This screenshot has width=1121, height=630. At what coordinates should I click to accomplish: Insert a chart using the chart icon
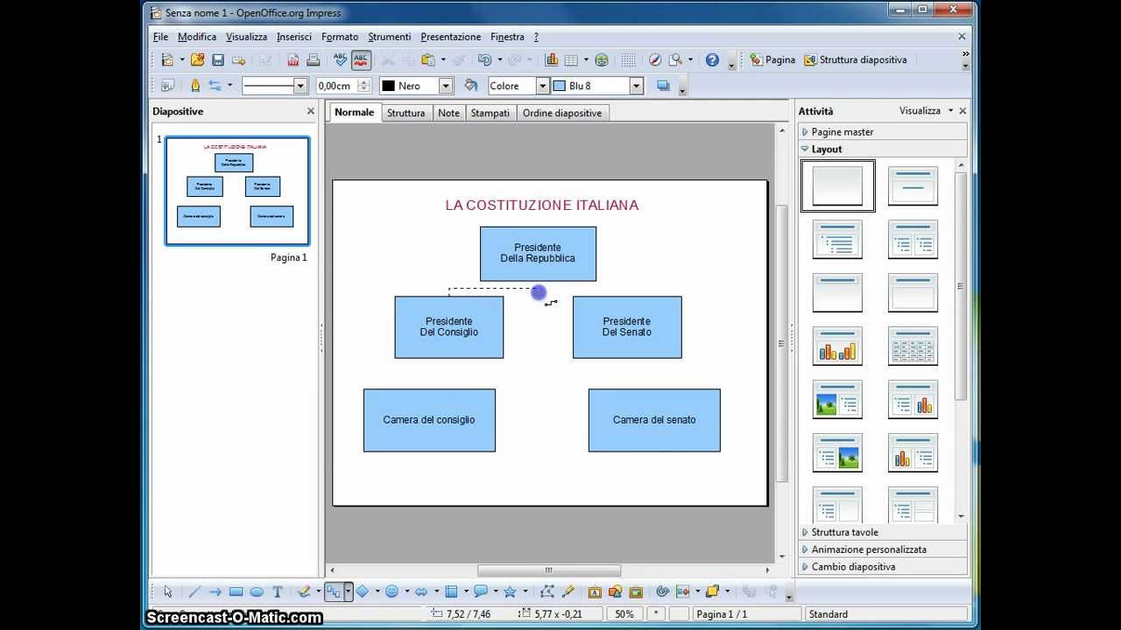pyautogui.click(x=551, y=59)
